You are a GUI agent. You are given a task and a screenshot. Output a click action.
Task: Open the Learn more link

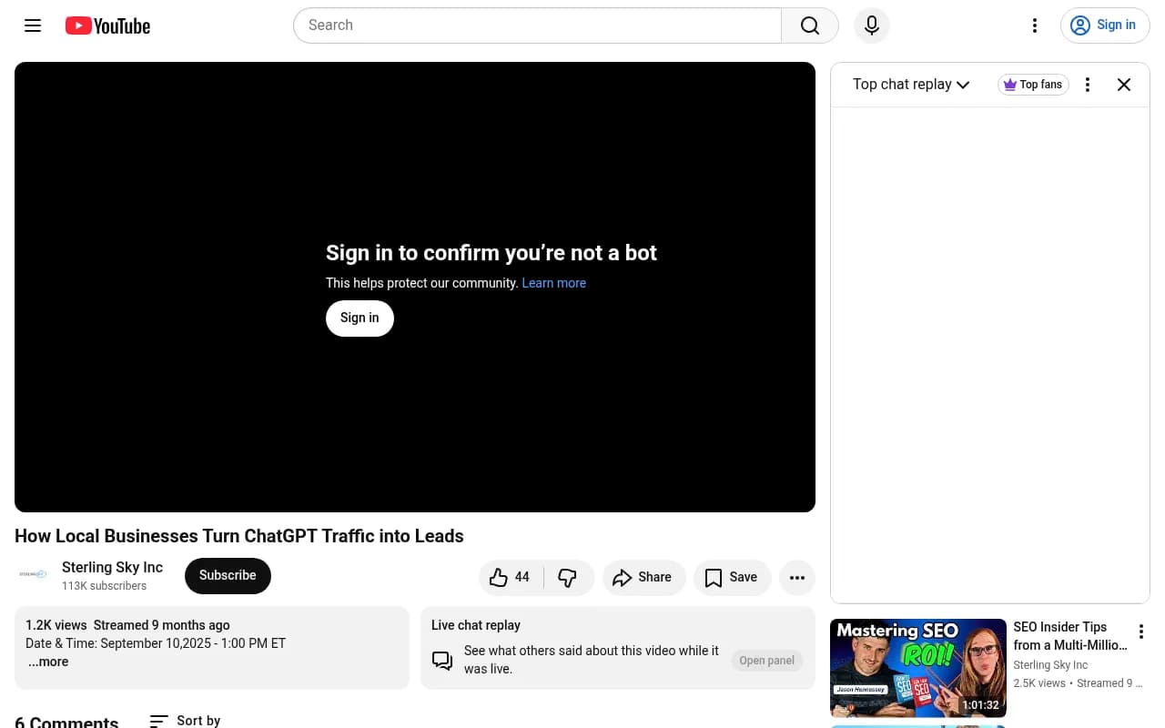553,283
